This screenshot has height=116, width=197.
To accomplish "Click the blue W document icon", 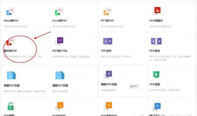I will [157, 107].
